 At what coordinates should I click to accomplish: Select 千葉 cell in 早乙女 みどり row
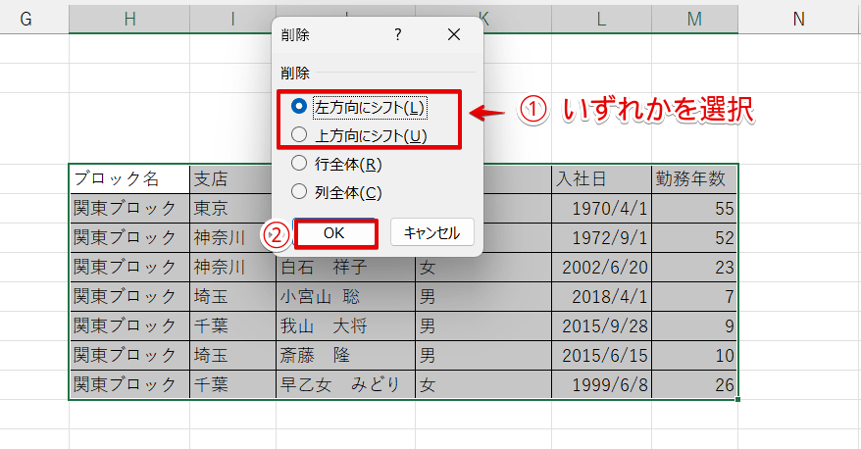pos(232,384)
